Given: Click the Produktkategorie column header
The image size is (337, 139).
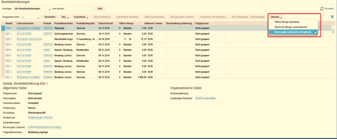Looking at the screenshot, I should pos(86,23).
